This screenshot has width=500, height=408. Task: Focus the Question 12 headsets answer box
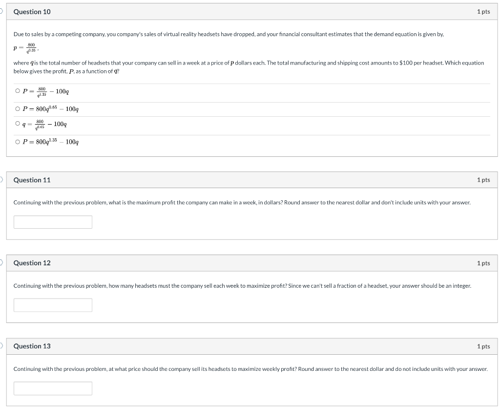click(x=53, y=305)
